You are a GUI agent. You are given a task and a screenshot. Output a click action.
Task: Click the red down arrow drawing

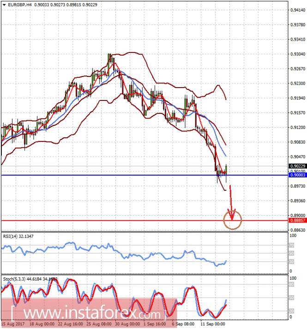[231, 203]
